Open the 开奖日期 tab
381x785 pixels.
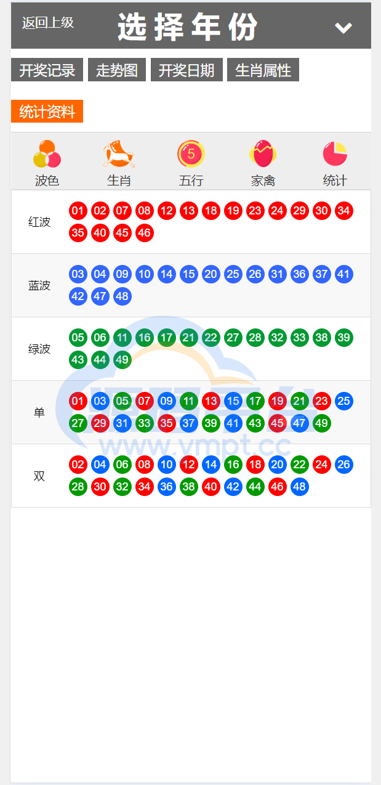click(x=186, y=70)
